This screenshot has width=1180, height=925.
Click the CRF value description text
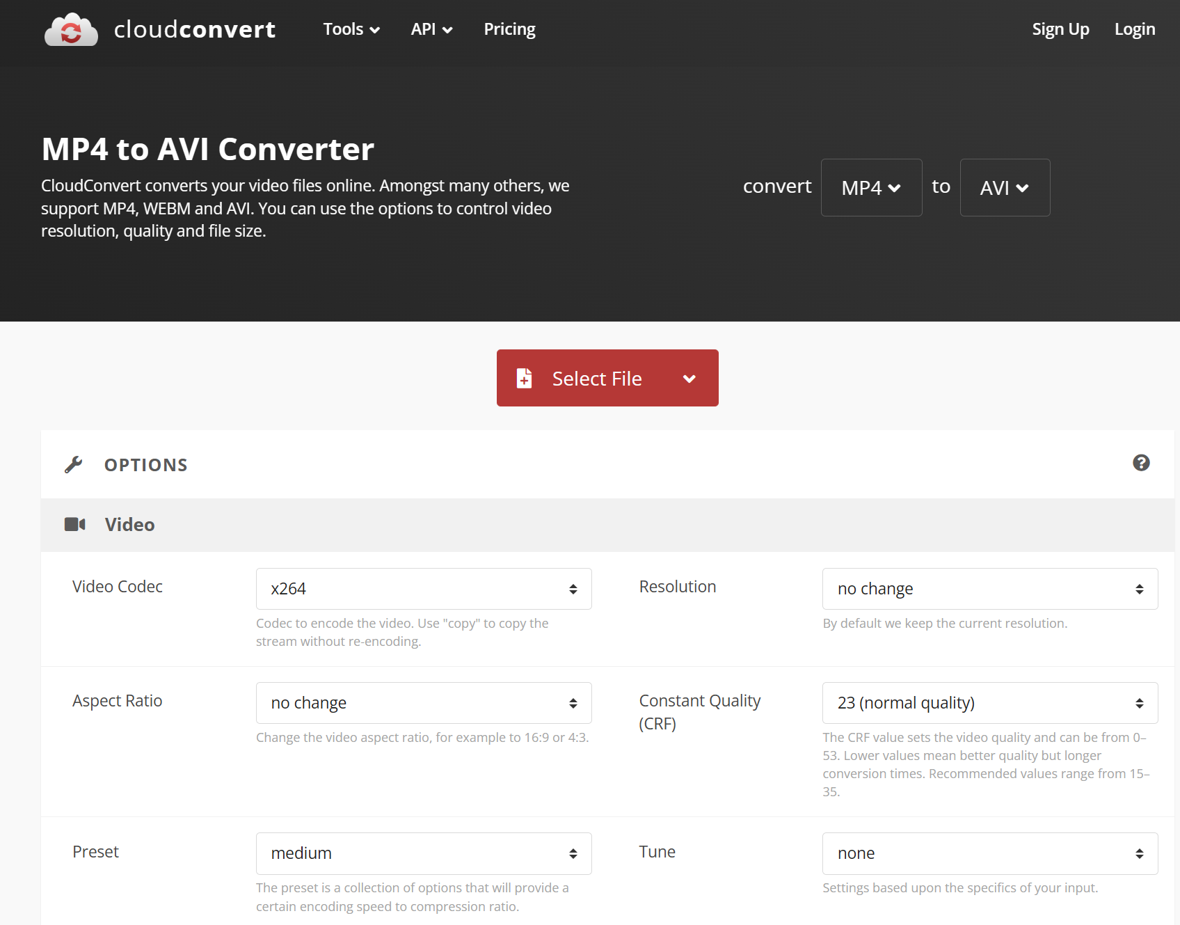[x=986, y=764]
